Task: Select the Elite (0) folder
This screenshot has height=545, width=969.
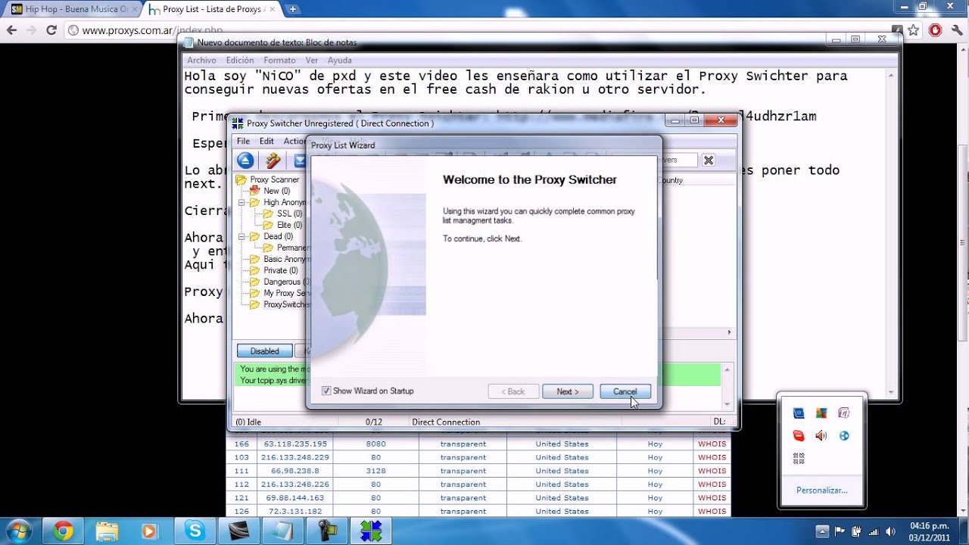Action: [282, 225]
